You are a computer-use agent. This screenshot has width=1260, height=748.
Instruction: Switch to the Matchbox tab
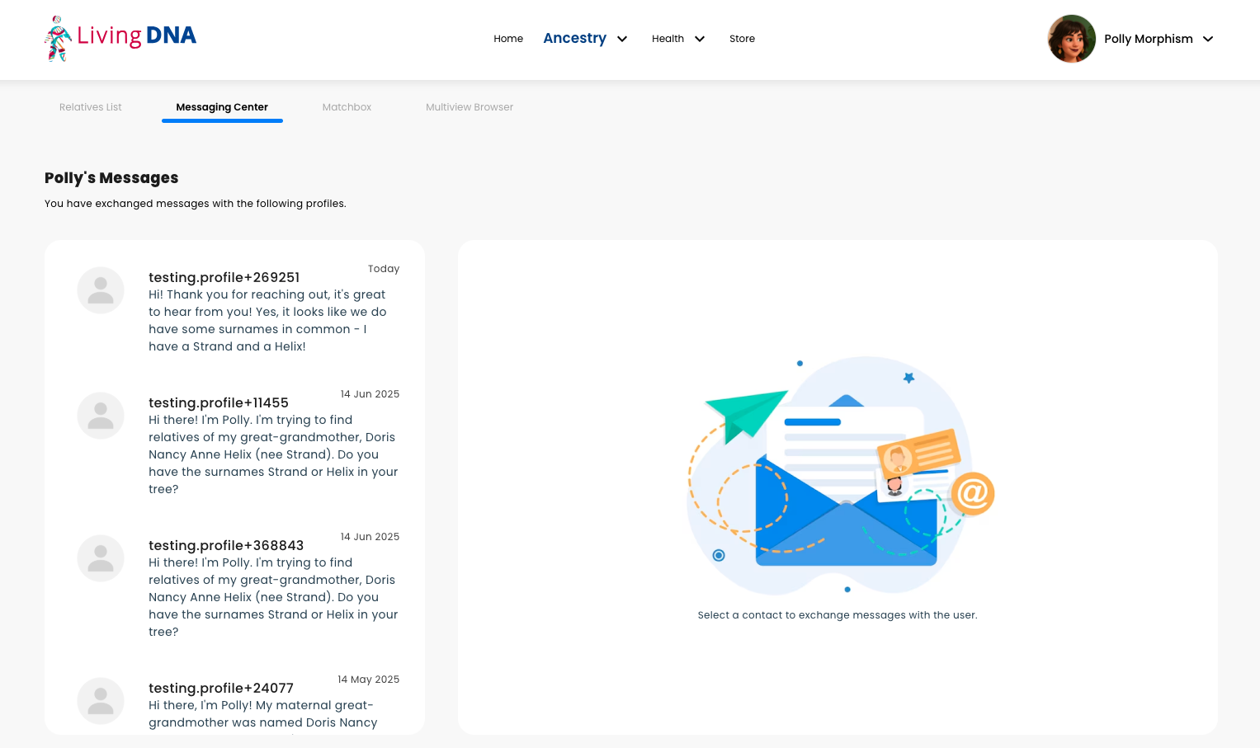tap(347, 107)
